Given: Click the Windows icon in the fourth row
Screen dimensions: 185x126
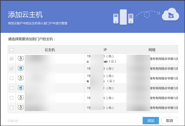Looking at the screenshot, I should [x=21, y=88].
